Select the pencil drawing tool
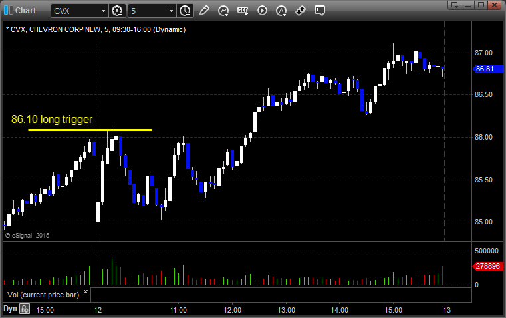This screenshot has width=506, height=318. (204, 11)
